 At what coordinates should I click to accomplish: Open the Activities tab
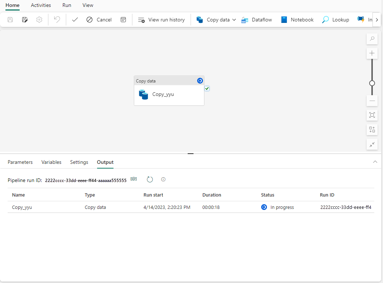pos(41,5)
